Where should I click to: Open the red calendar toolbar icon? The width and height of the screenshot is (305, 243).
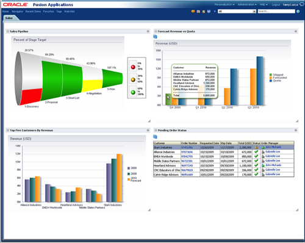(198, 12)
